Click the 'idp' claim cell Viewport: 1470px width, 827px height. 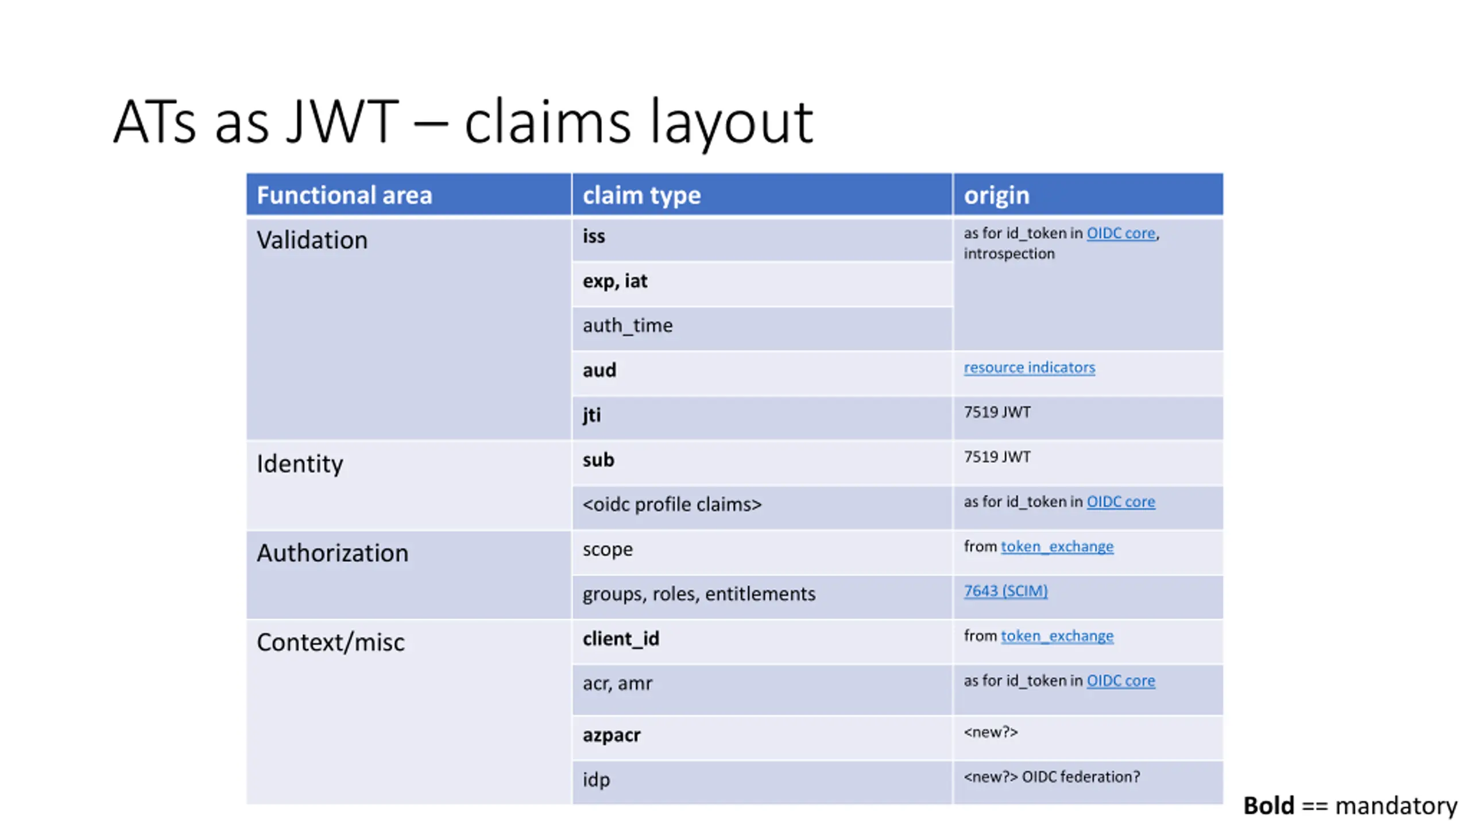[762, 783]
